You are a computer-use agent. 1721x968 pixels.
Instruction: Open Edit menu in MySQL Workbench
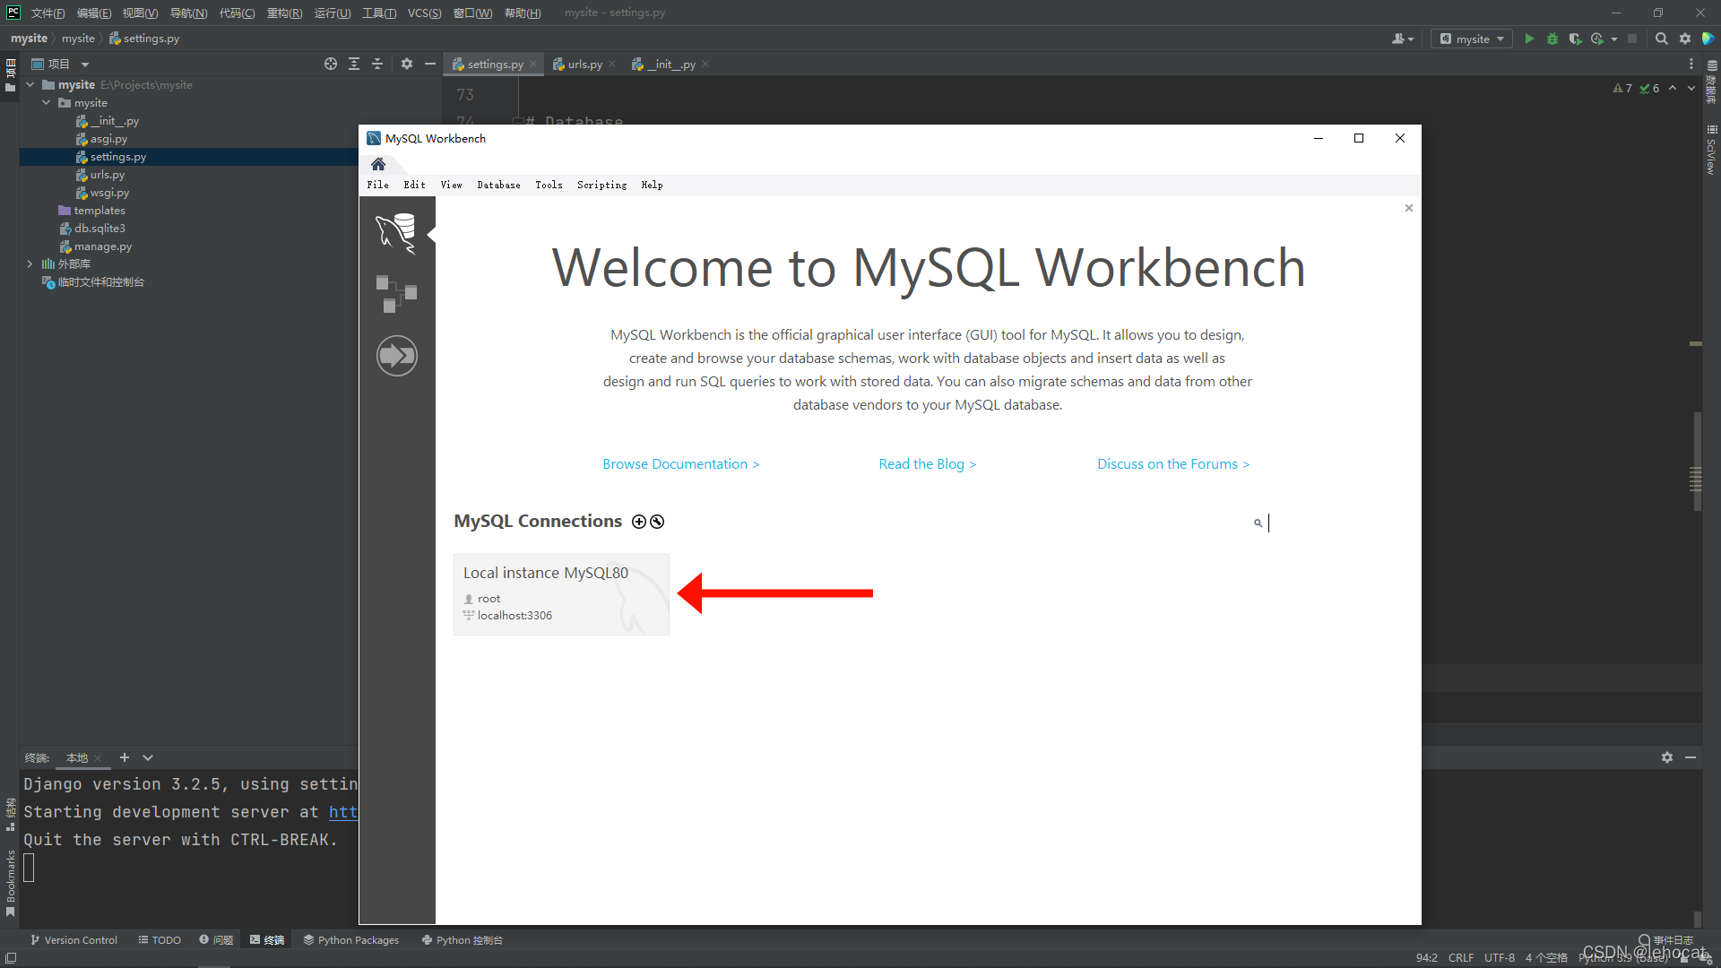pos(414,185)
